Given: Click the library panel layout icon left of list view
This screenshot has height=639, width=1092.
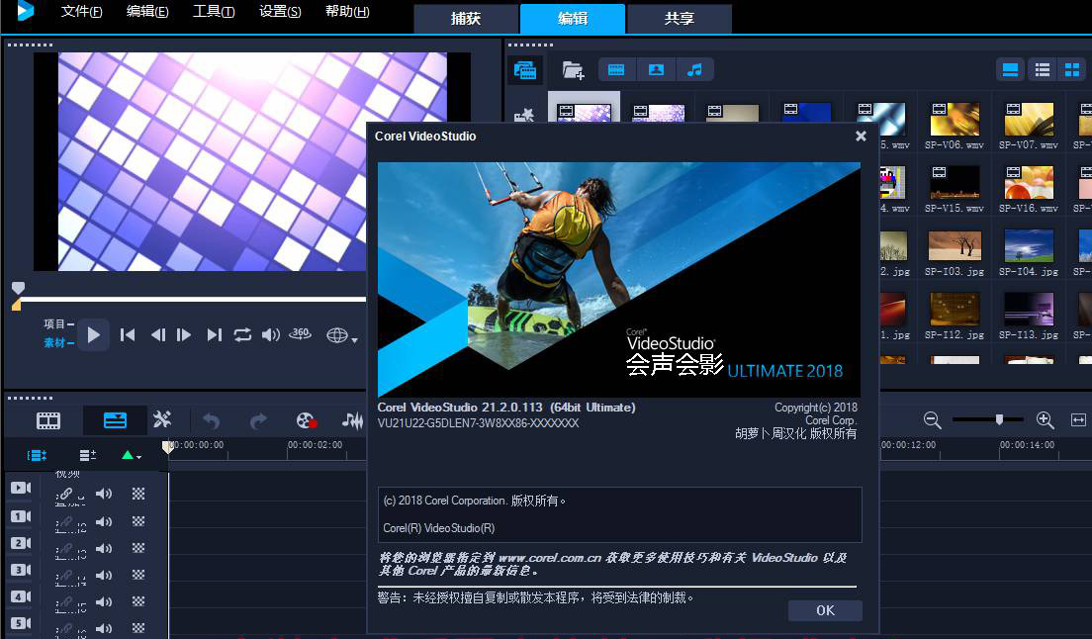Looking at the screenshot, I should click(x=1010, y=69).
